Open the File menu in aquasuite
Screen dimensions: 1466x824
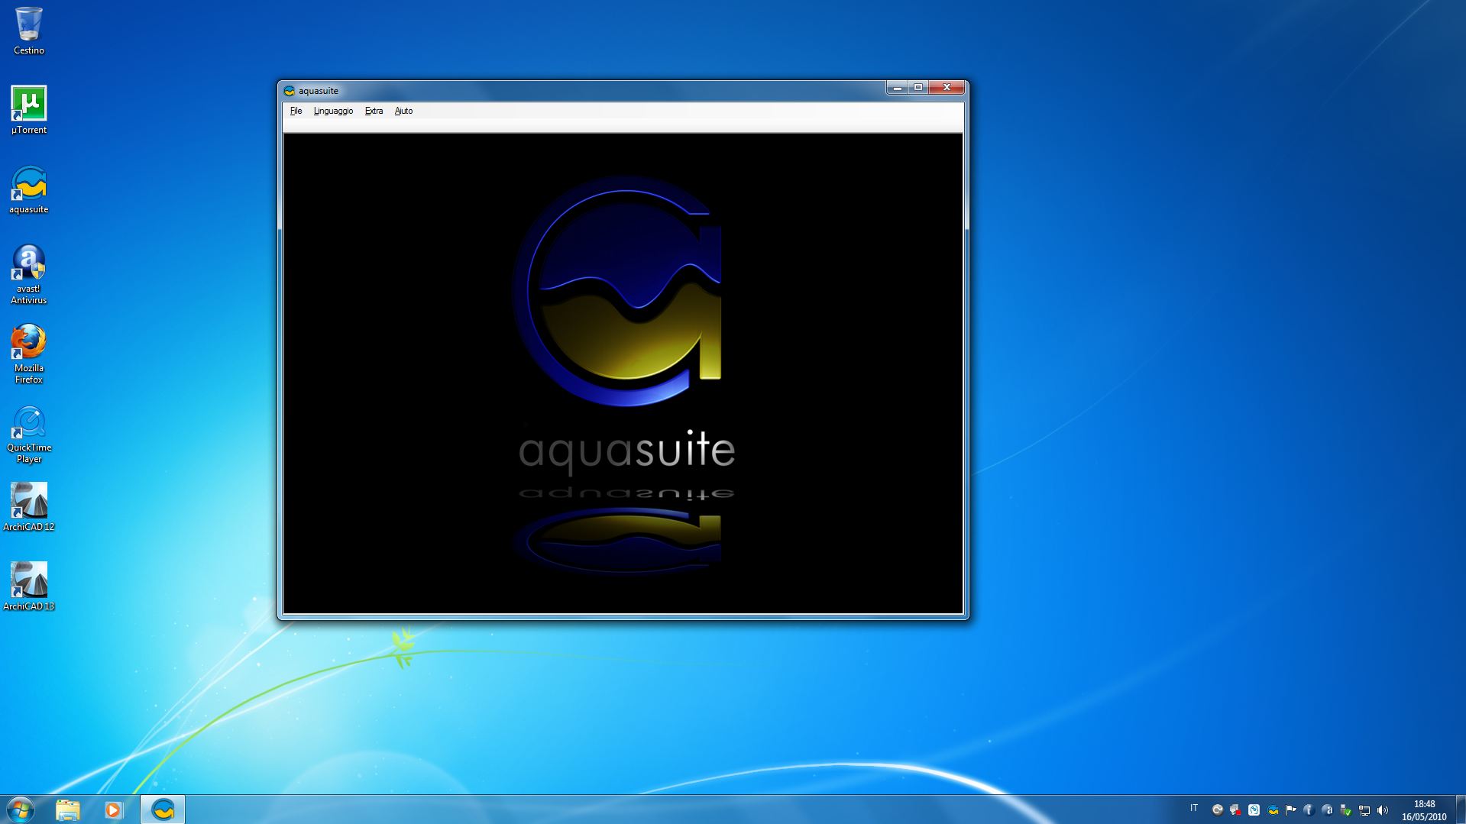coord(296,111)
